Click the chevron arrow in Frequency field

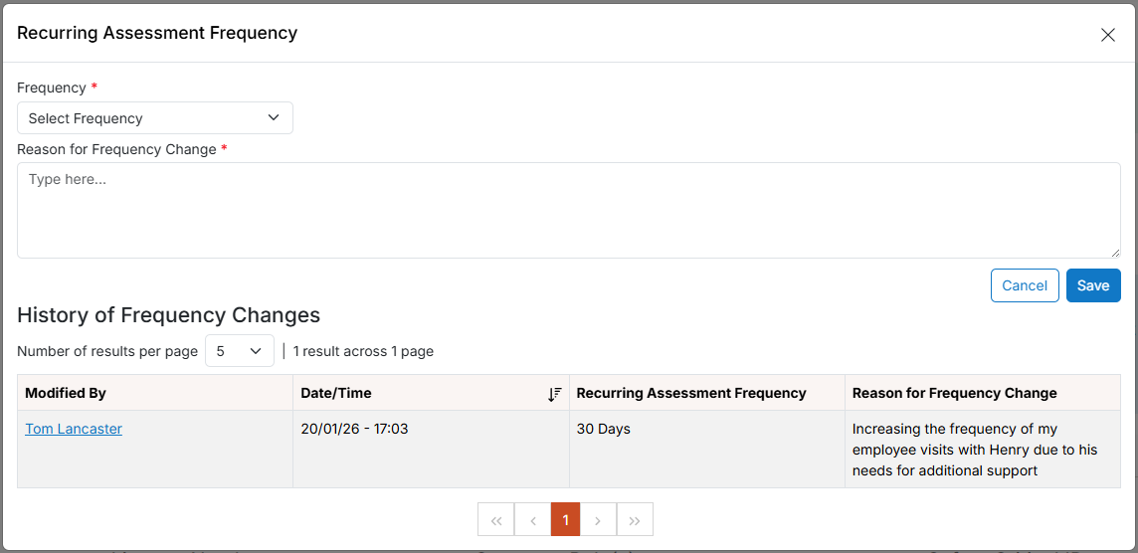point(274,117)
